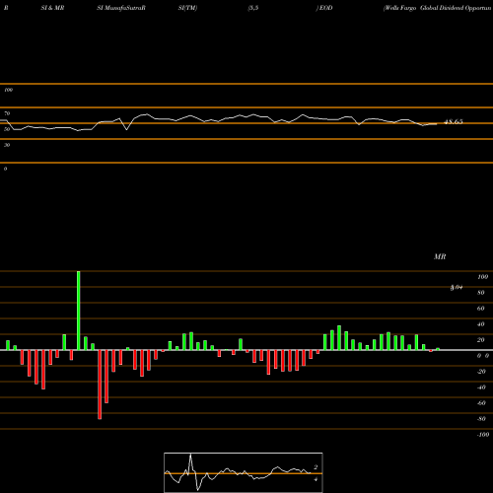Image resolution: width=493 pixels, height=493 pixels.
Task: Click the '70' level label on RSI panel
Action: click(7, 113)
